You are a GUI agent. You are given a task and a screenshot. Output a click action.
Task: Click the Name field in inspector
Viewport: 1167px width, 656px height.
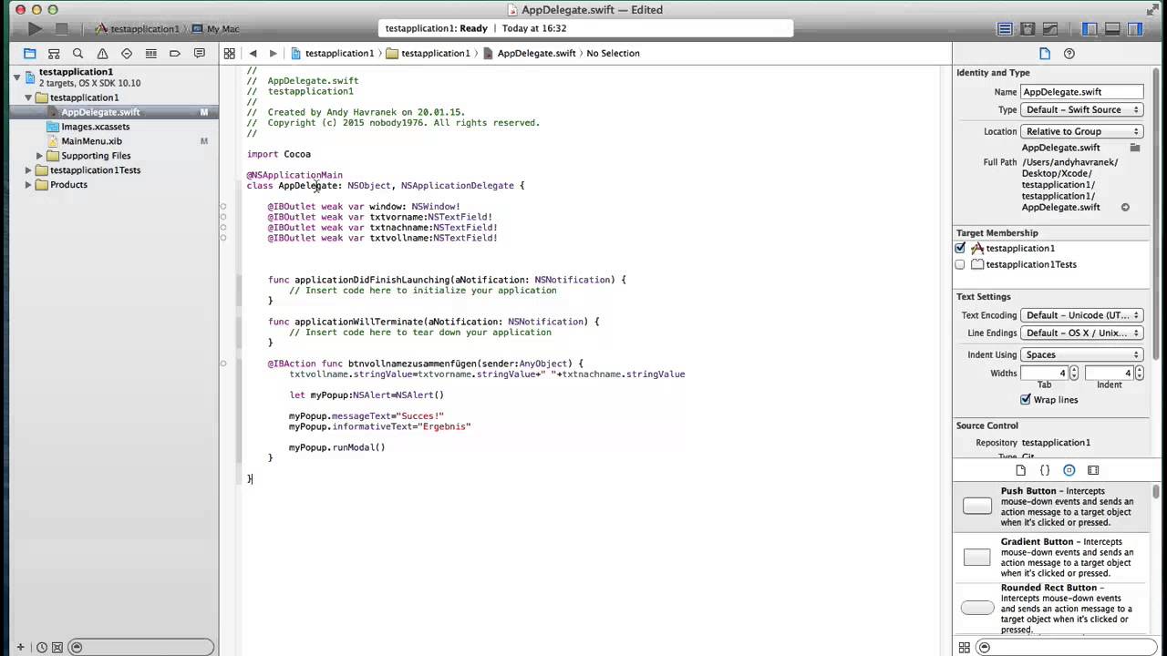(1081, 92)
